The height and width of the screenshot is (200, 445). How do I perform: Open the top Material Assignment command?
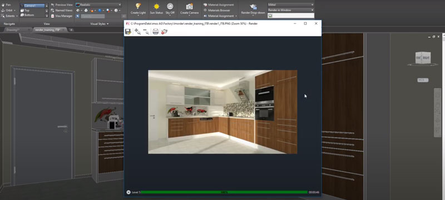click(x=219, y=5)
